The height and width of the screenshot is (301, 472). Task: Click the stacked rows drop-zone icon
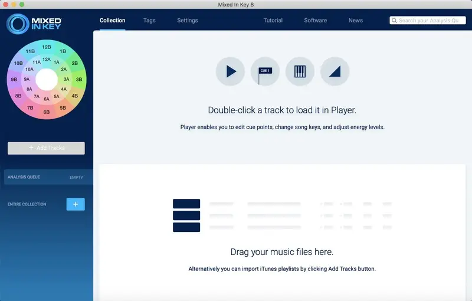pyautogui.click(x=186, y=215)
